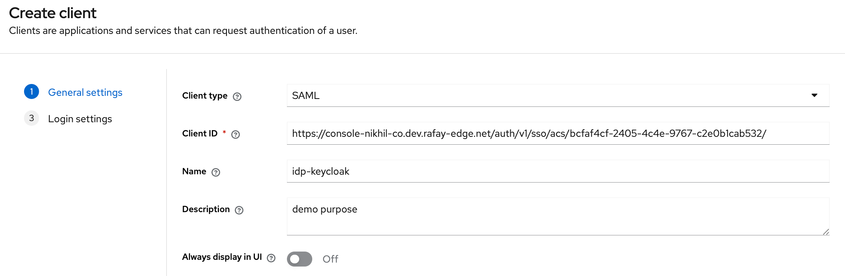
Task: Open help for Always display in UI
Action: (271, 258)
